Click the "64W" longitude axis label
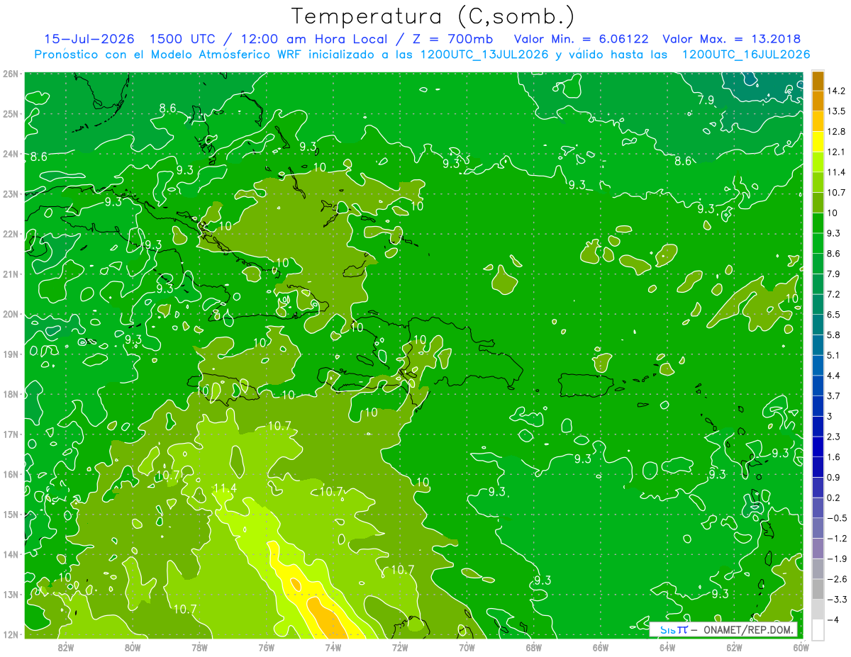Image resolution: width=851 pixels, height=657 pixels. click(x=668, y=647)
